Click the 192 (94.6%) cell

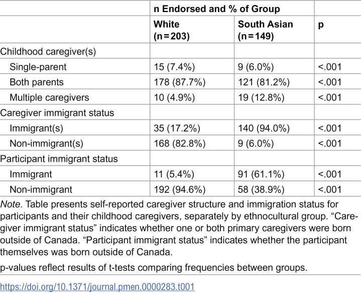180,189
